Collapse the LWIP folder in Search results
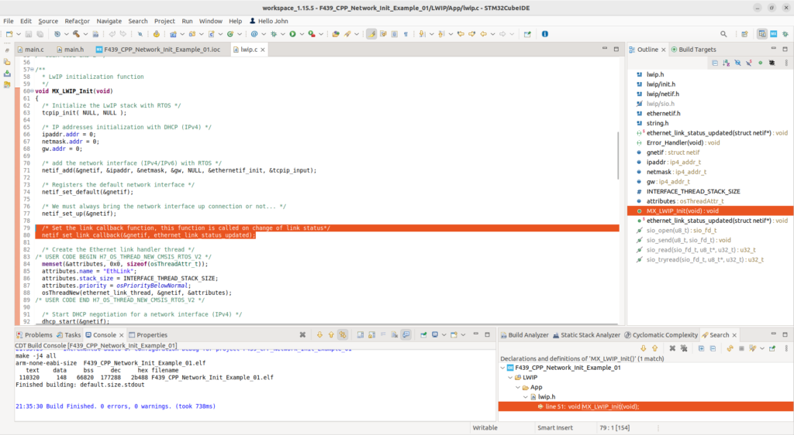 [510, 378]
